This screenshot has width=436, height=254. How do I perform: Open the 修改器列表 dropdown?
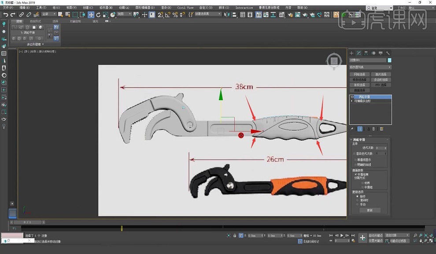tap(370, 67)
